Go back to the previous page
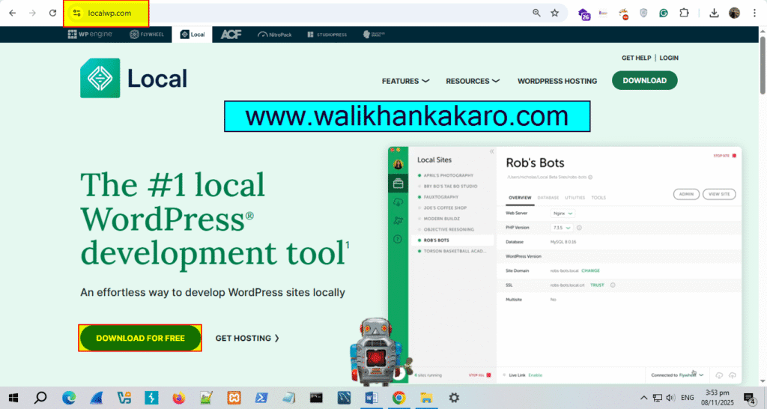 [12, 13]
